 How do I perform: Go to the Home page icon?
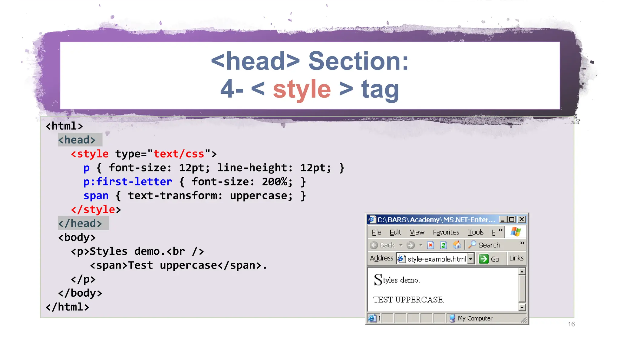[x=457, y=245]
